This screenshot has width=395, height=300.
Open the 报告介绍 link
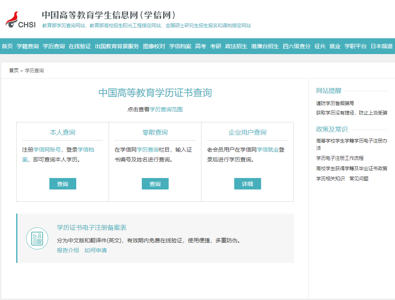click(x=68, y=250)
